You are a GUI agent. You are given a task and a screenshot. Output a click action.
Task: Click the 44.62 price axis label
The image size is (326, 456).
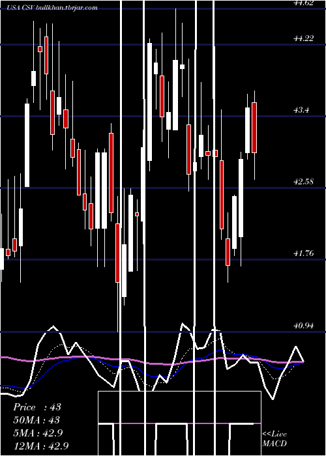pos(304,3)
